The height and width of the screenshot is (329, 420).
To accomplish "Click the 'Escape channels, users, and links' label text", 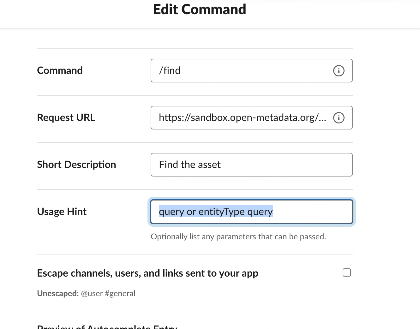I will point(147,273).
